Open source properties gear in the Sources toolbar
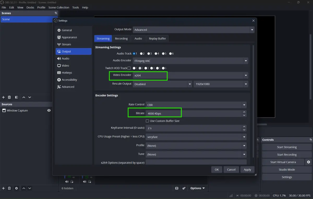 (16, 188)
